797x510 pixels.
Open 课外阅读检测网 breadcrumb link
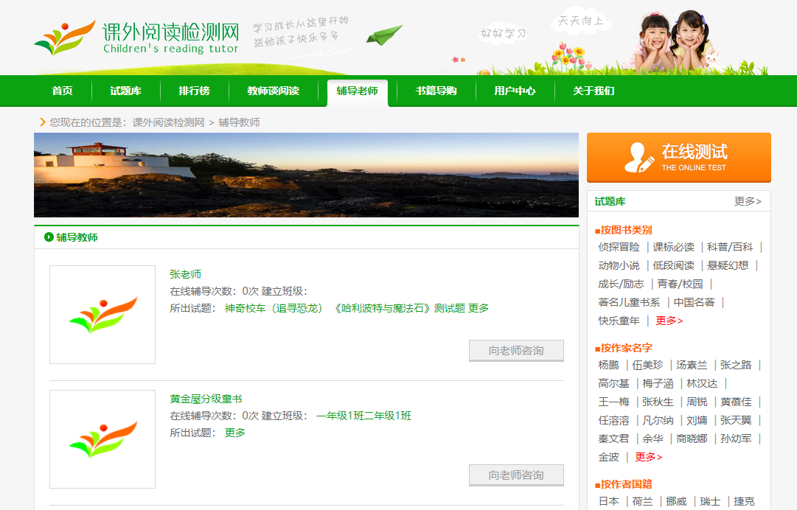click(x=168, y=122)
